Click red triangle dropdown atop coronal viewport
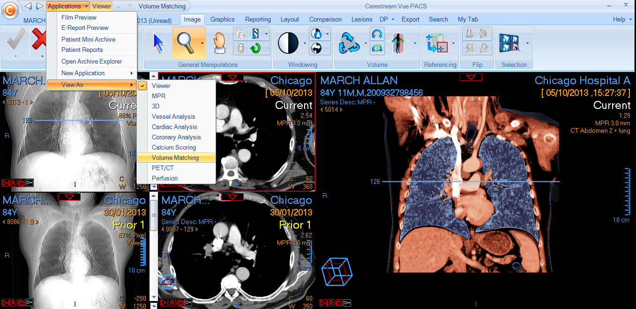Screen dimensions: 636x309 pos(471,77)
